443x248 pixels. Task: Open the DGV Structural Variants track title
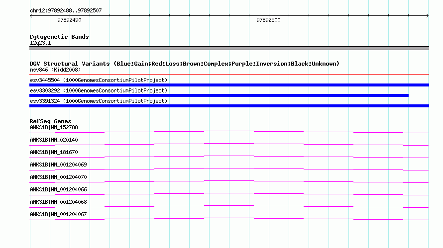pos(184,64)
